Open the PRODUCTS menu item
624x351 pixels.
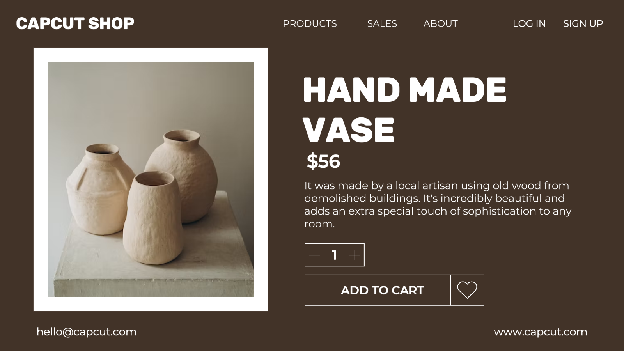coord(310,23)
